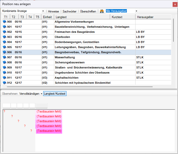
Task: Click book icon of row 902
Action: [5, 32]
